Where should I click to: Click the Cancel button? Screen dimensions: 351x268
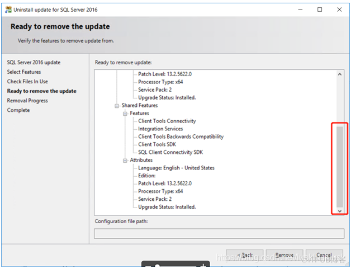pyautogui.click(x=324, y=255)
